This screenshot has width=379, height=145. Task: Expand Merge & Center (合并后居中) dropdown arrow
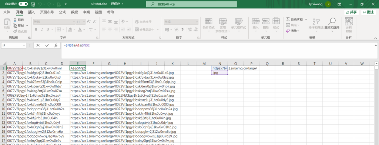click(x=158, y=30)
